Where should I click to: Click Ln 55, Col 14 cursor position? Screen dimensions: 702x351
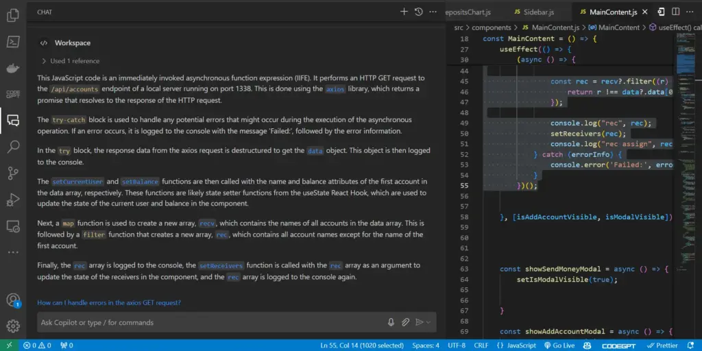coord(362,346)
